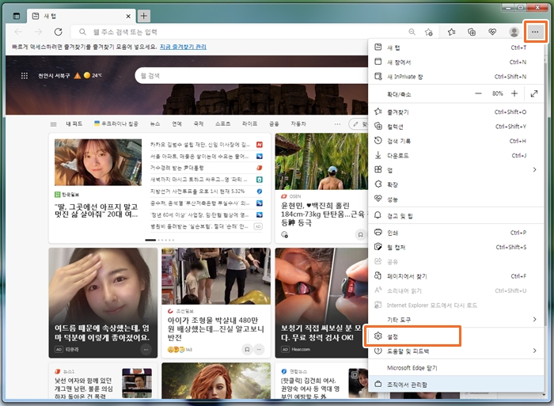
Task: Select 웹 캡처 menu item
Action: coord(456,248)
